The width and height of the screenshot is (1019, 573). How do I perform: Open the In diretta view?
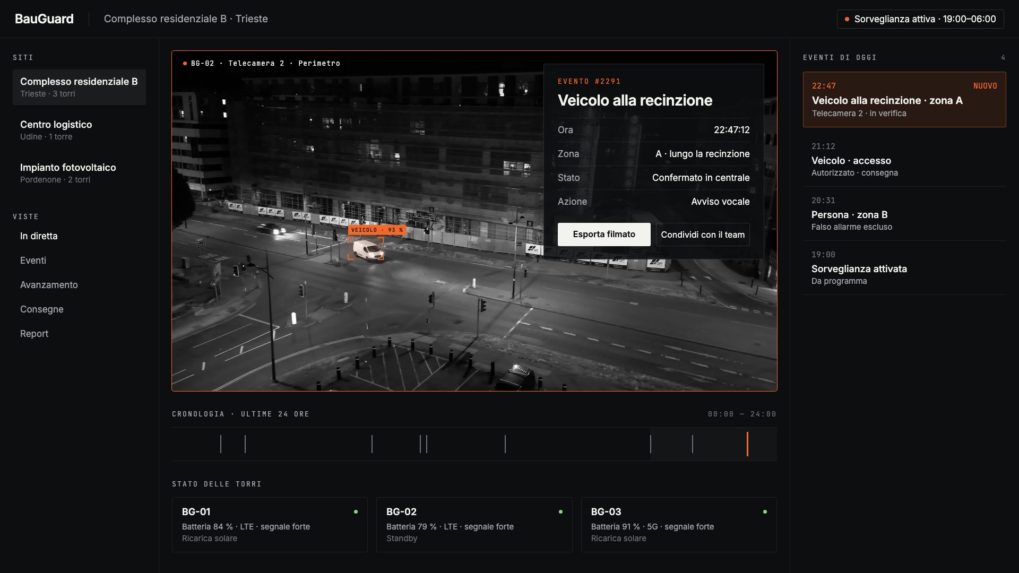coord(39,236)
